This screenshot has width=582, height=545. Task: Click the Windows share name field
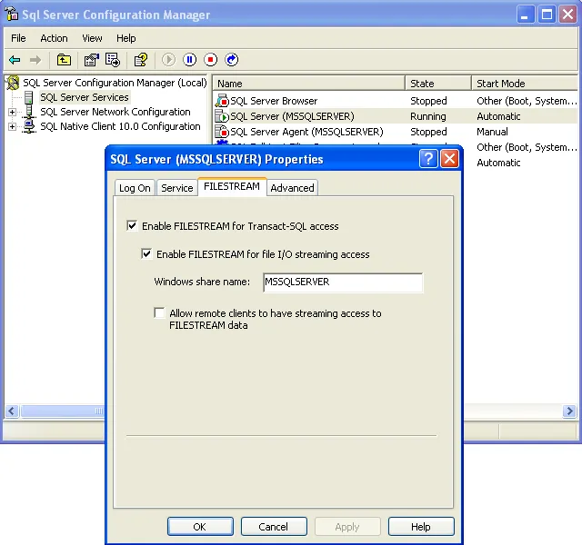pyautogui.click(x=343, y=282)
